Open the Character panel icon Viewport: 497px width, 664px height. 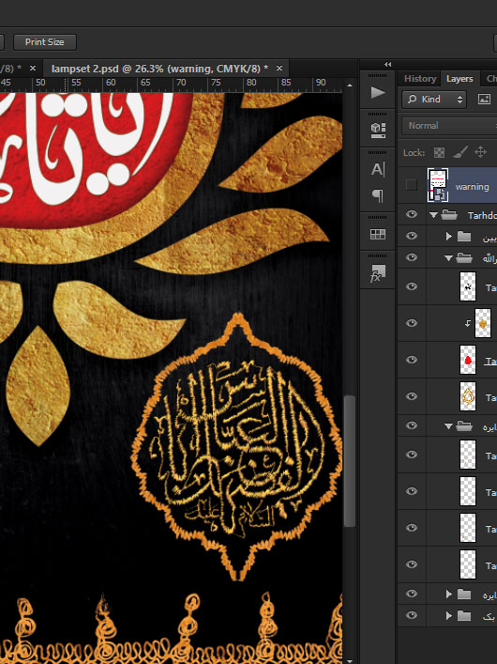click(378, 169)
